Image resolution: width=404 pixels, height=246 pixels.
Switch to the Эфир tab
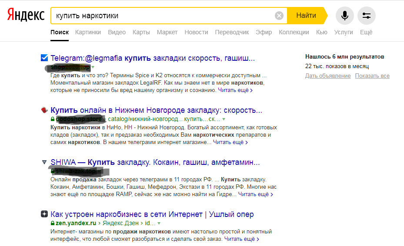click(x=264, y=32)
